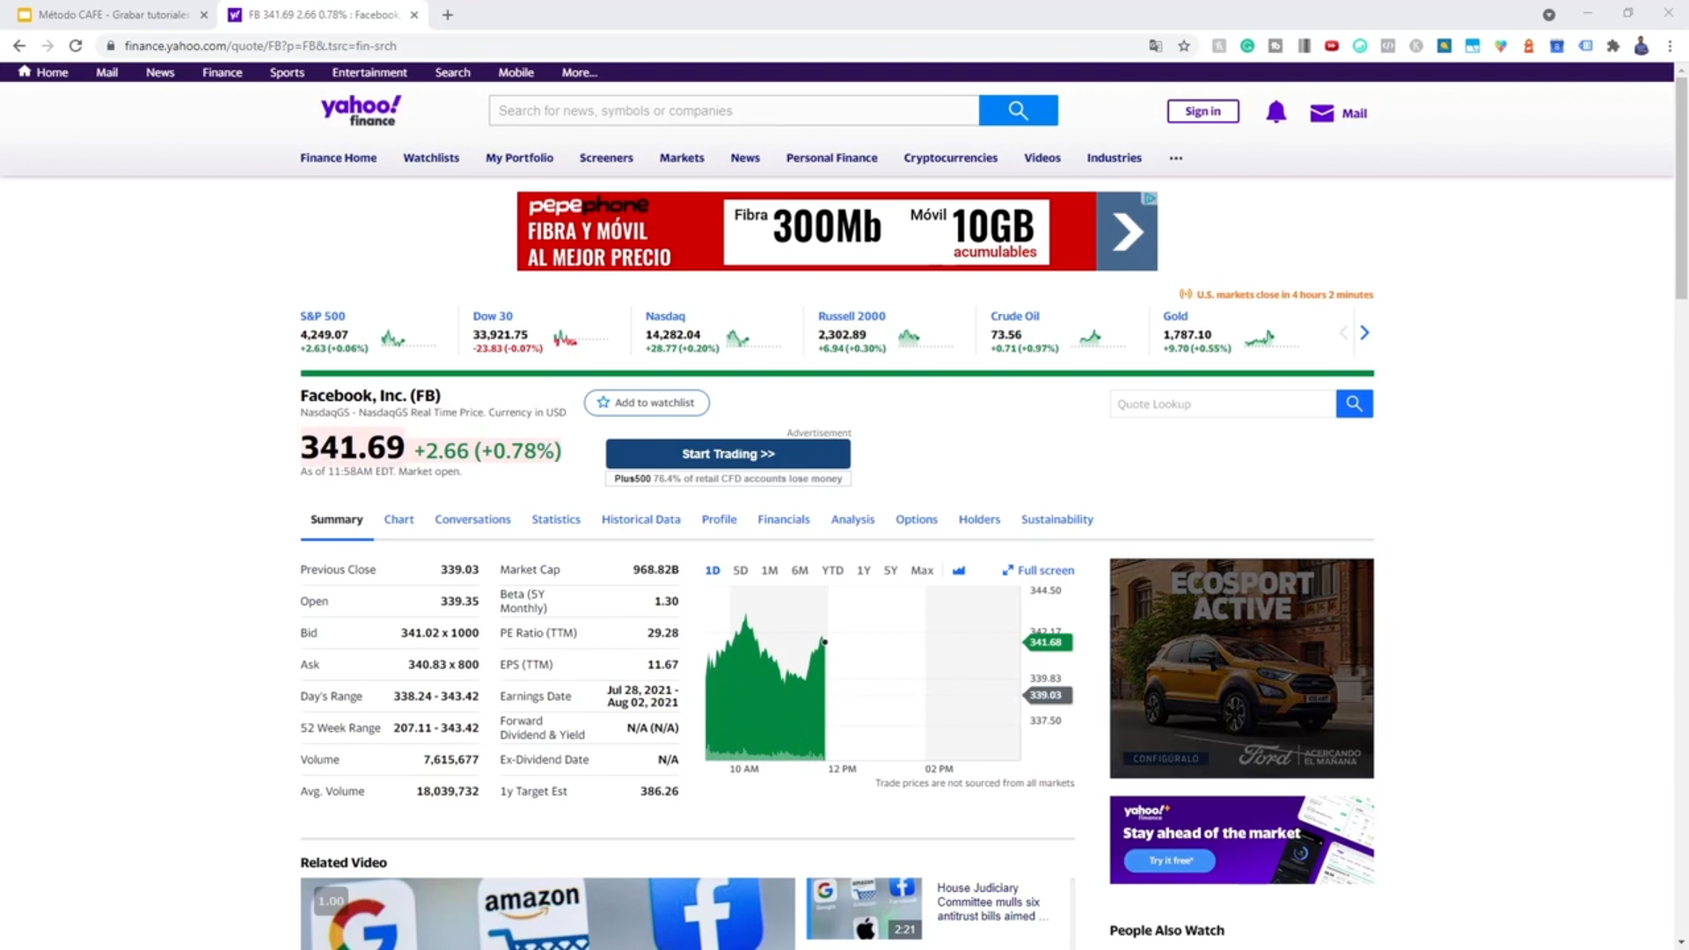The height and width of the screenshot is (950, 1689).
Task: Open the chart type icon
Action: pos(959,570)
